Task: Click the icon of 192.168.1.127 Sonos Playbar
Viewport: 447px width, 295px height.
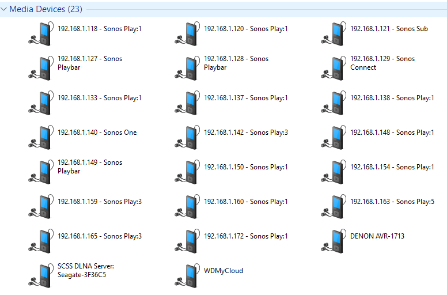Action: (41, 68)
